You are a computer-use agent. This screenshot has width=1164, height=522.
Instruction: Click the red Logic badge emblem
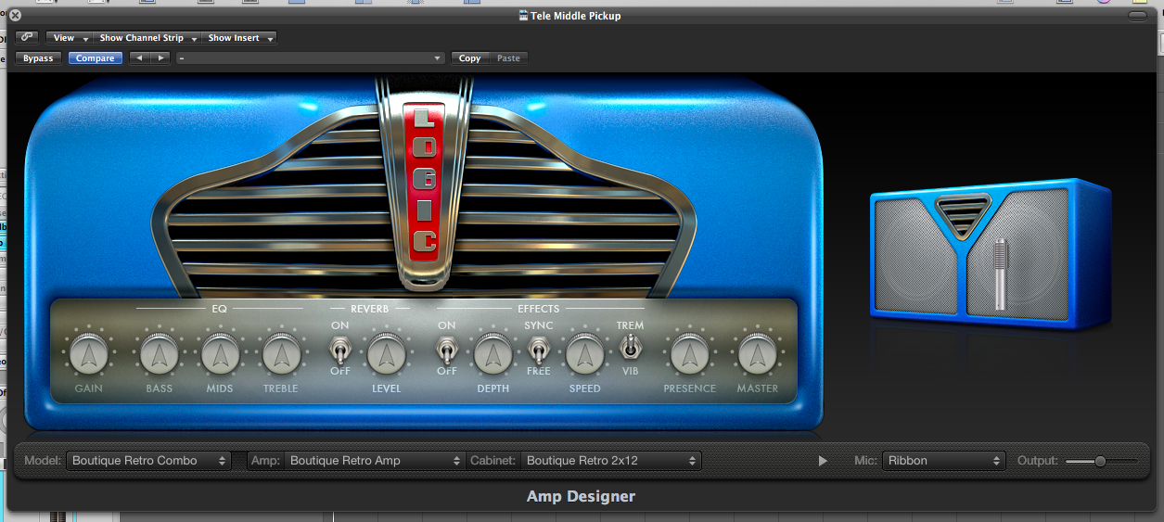point(423,182)
